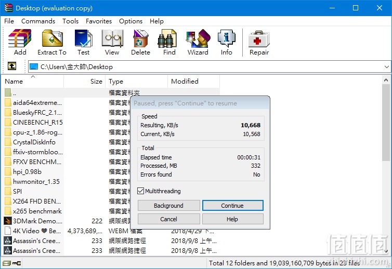The image size is (392, 269).
Task: Click the 4,373,689 size value
Action: pos(85,231)
